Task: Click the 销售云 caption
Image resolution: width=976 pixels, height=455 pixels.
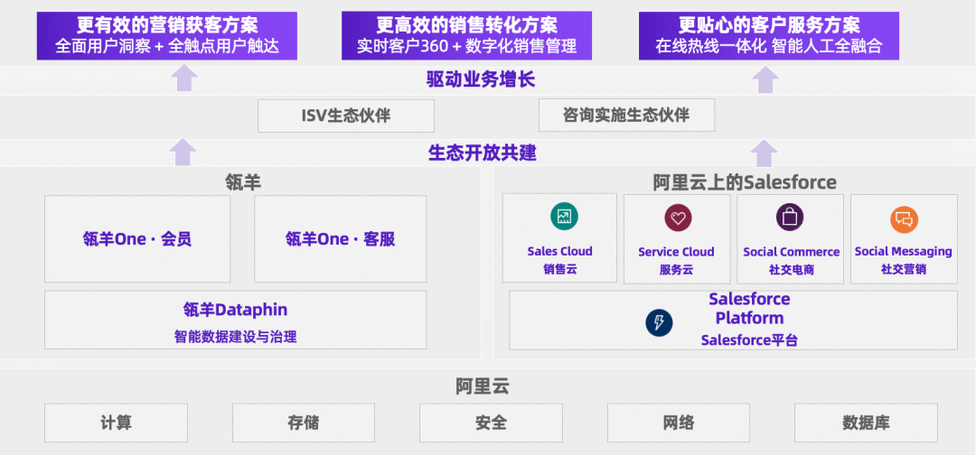Action: coord(559,269)
